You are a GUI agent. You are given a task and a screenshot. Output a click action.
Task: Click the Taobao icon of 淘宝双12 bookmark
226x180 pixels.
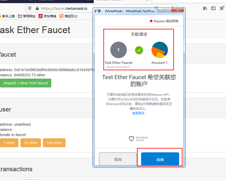point(61,16)
